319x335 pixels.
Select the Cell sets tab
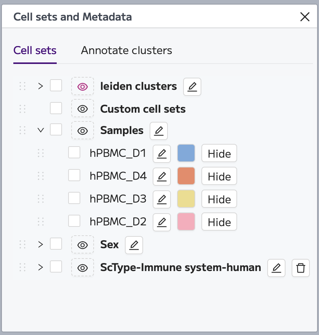tap(35, 51)
